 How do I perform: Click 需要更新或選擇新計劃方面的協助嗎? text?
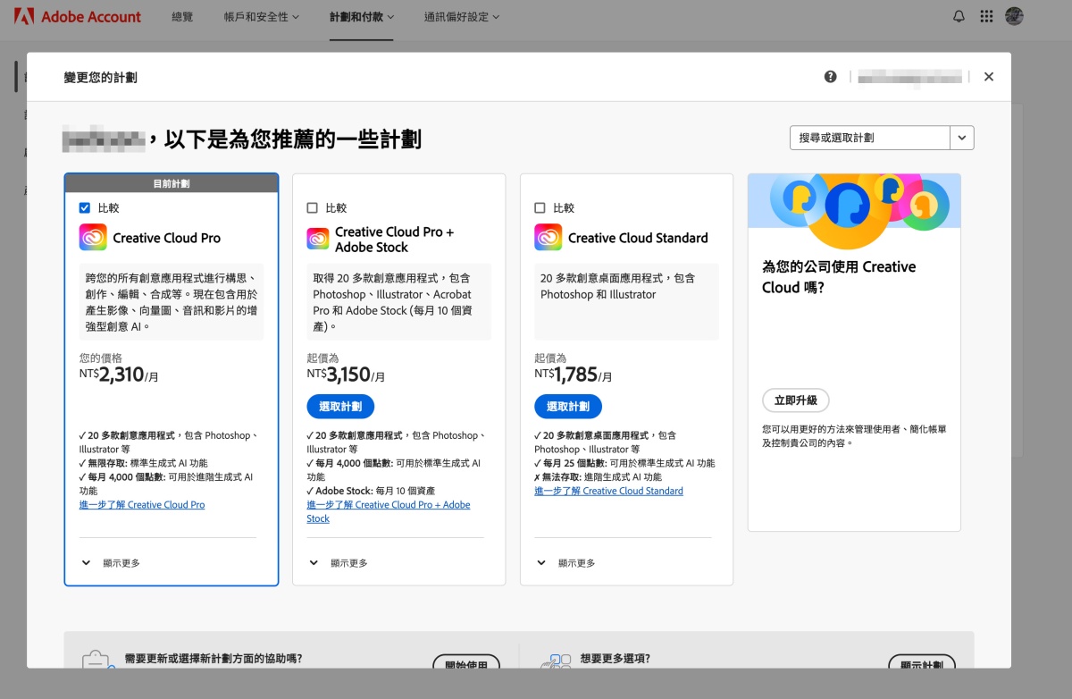(x=214, y=659)
